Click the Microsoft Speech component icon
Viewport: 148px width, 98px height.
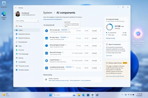pos(47,46)
